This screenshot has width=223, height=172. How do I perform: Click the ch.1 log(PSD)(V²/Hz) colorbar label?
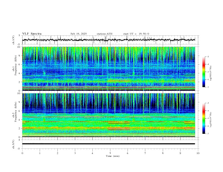(211, 73)
